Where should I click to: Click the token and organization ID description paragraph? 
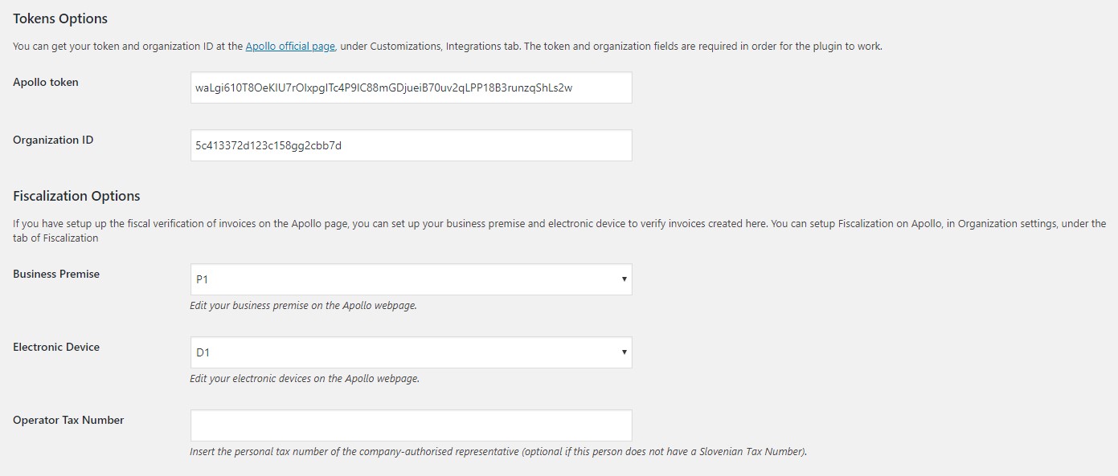[448, 47]
